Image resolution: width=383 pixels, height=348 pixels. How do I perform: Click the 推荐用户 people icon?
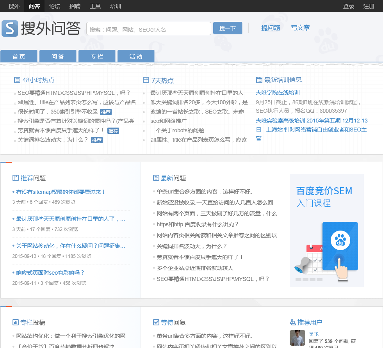[293, 322]
